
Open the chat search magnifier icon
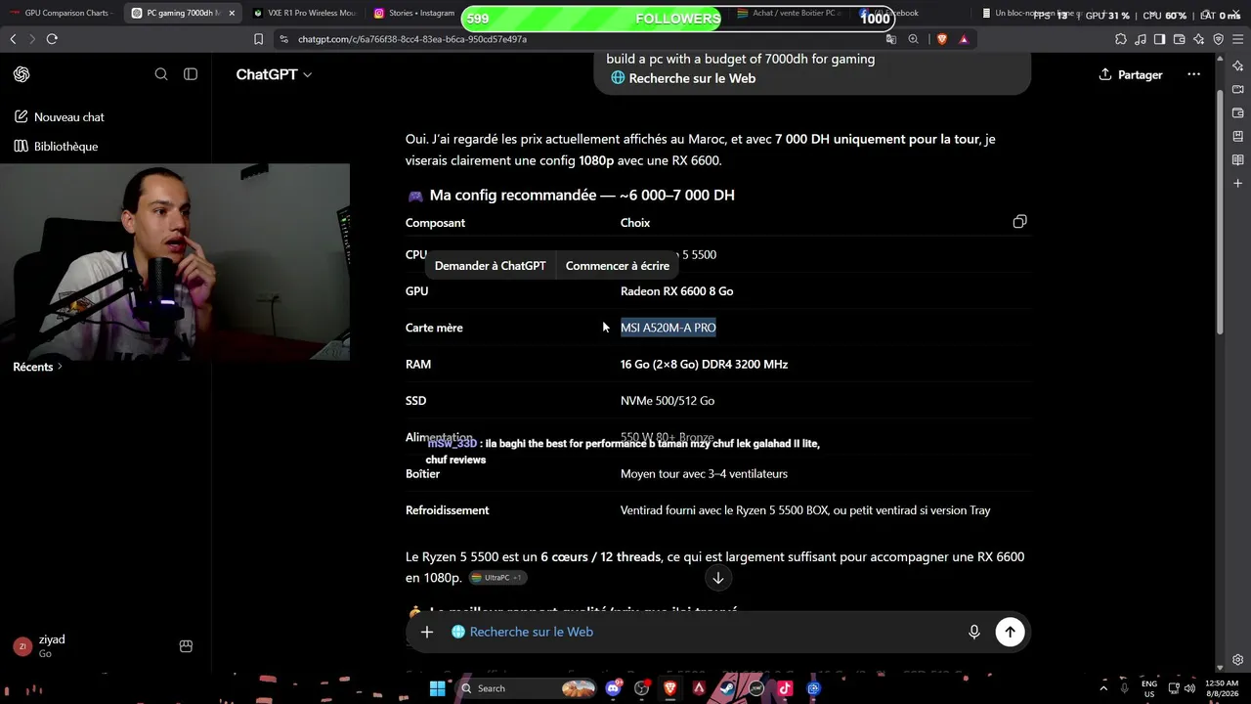coord(161,74)
